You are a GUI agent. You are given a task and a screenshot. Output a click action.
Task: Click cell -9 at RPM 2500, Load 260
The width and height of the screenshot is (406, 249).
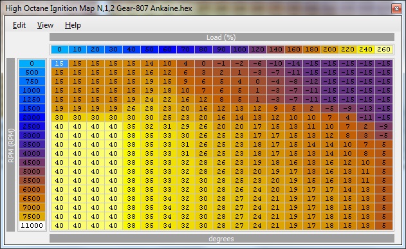(383, 126)
